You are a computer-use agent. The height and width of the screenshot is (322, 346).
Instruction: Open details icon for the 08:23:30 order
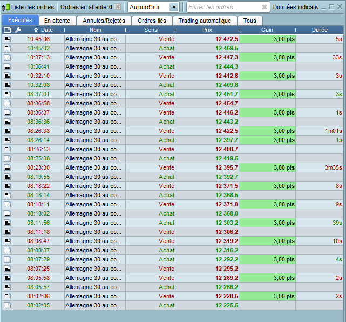point(7,167)
